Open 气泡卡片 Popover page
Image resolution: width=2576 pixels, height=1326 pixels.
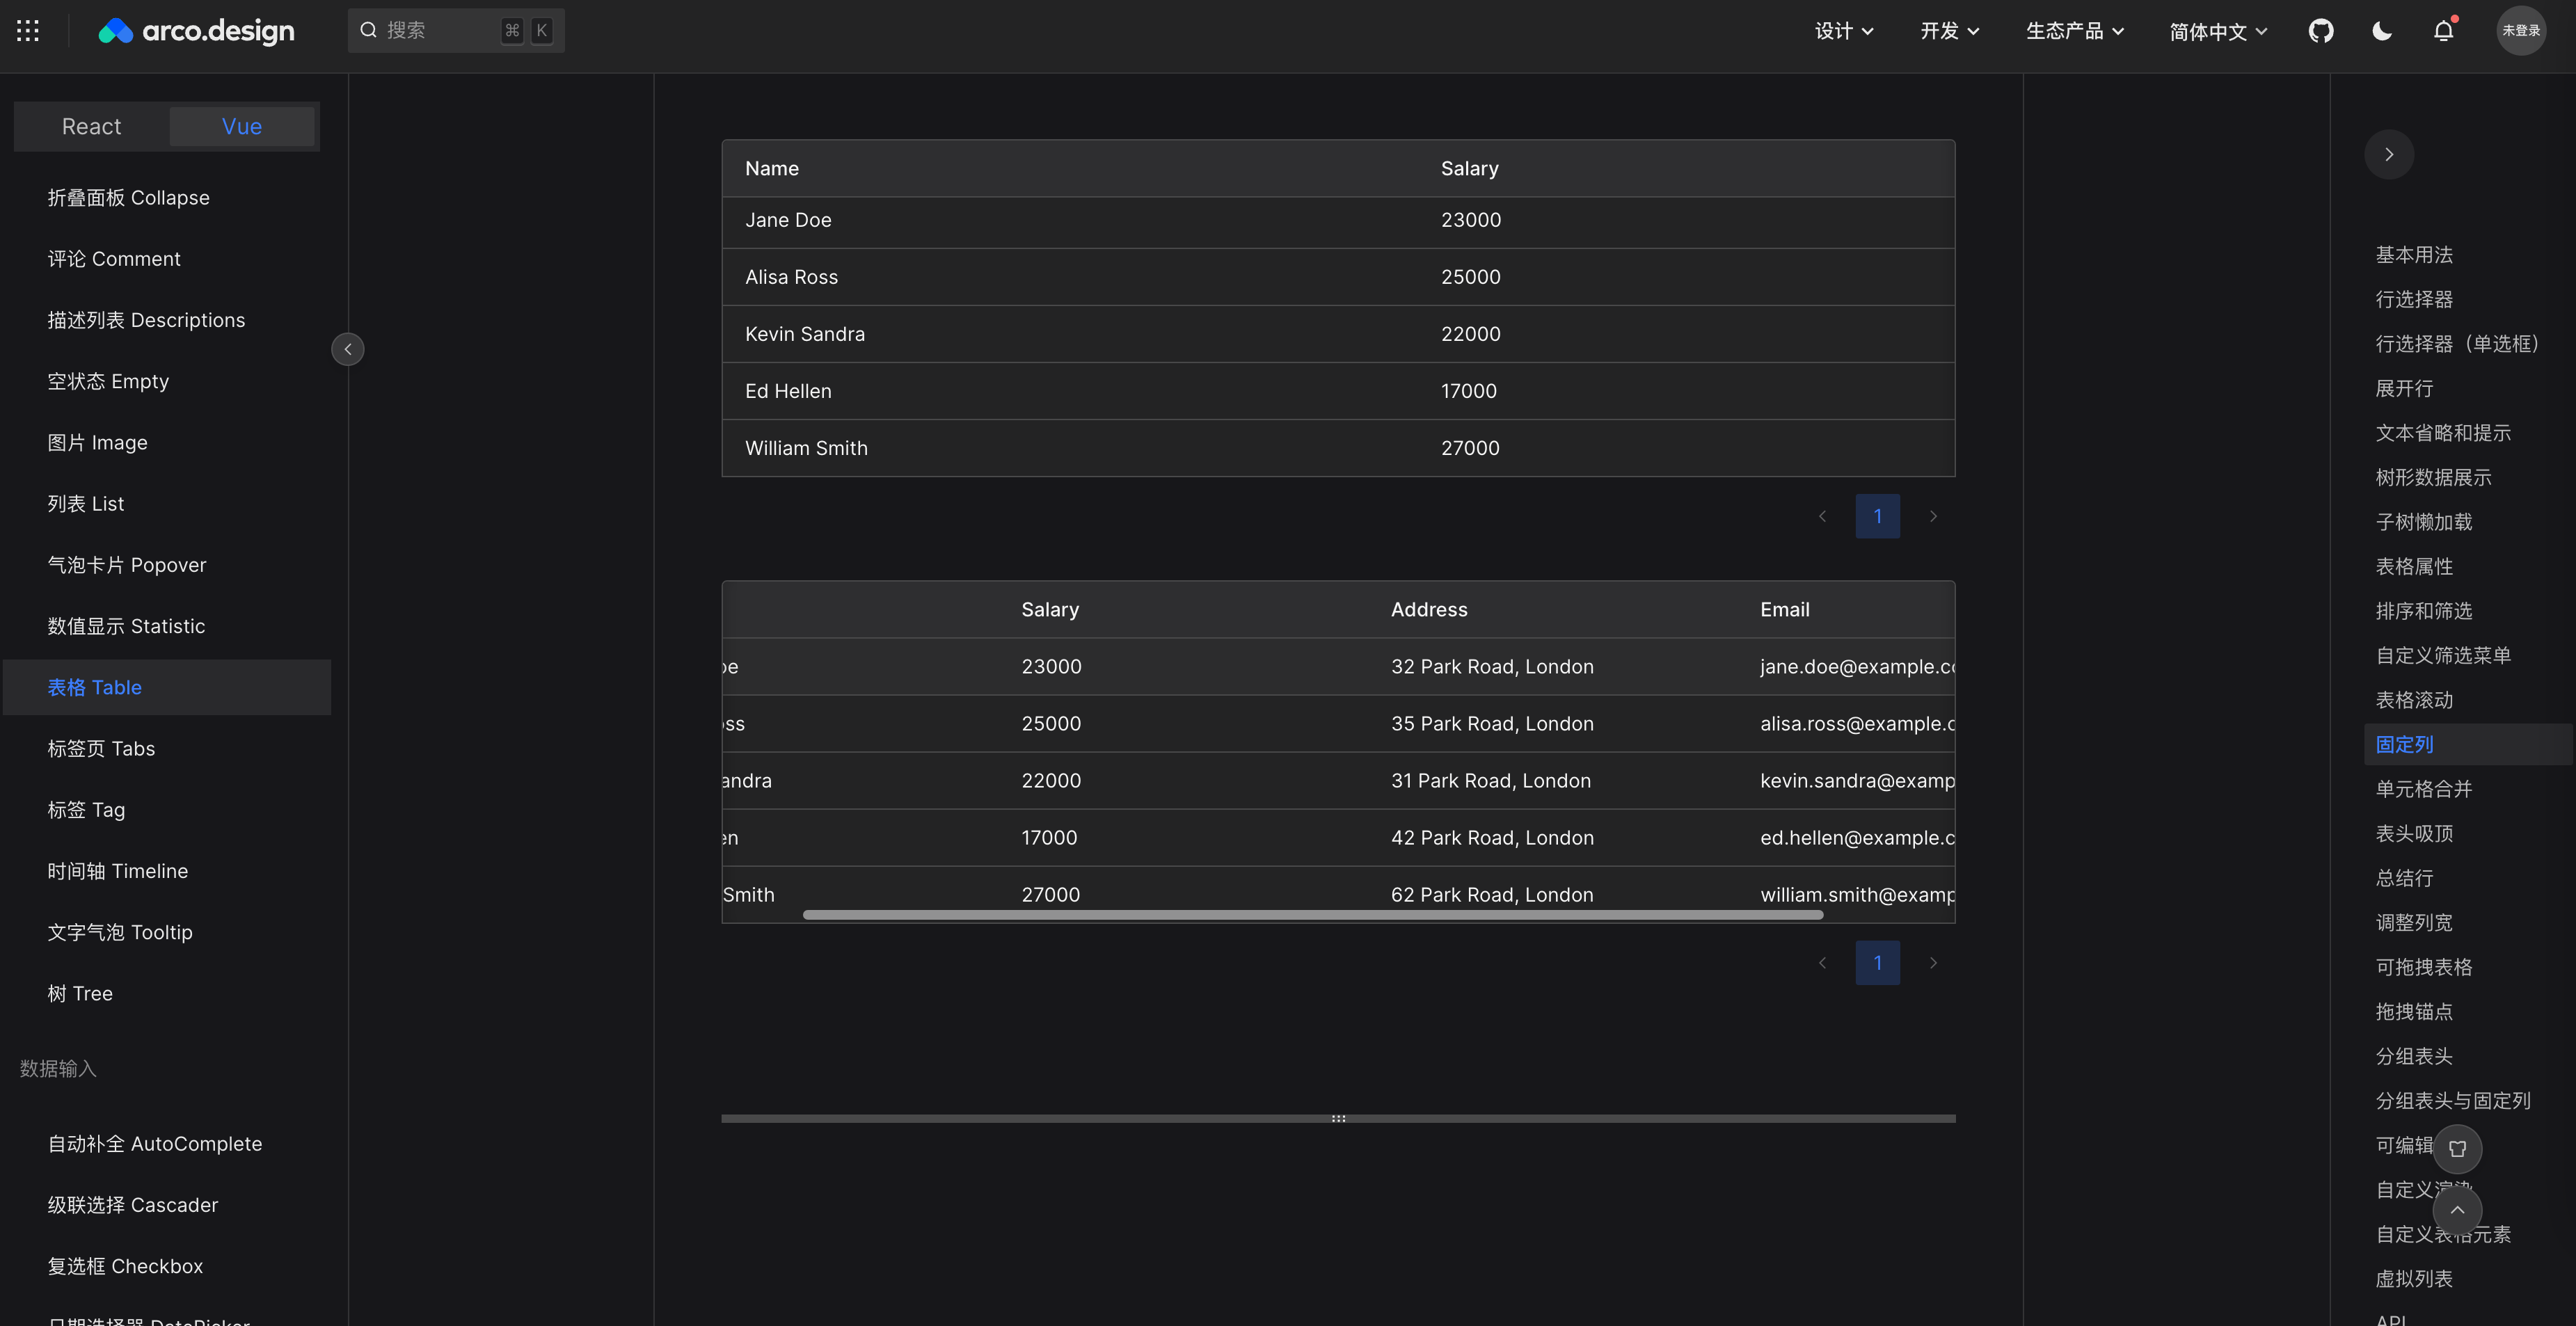167,564
